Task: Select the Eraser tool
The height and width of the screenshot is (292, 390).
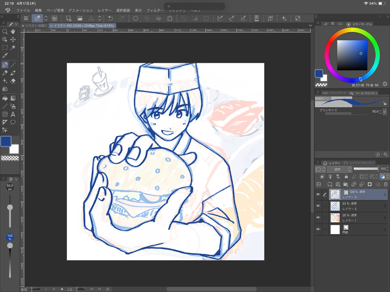Action: [x=13, y=81]
